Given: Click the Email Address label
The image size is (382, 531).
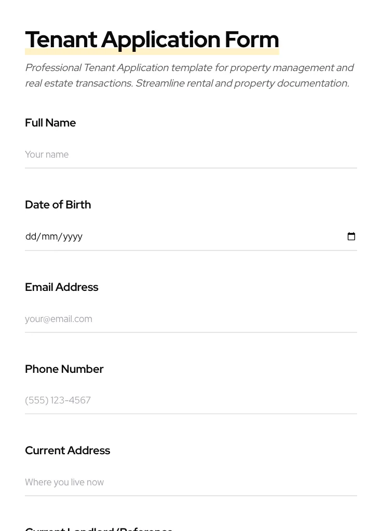Looking at the screenshot, I should click(x=62, y=287).
